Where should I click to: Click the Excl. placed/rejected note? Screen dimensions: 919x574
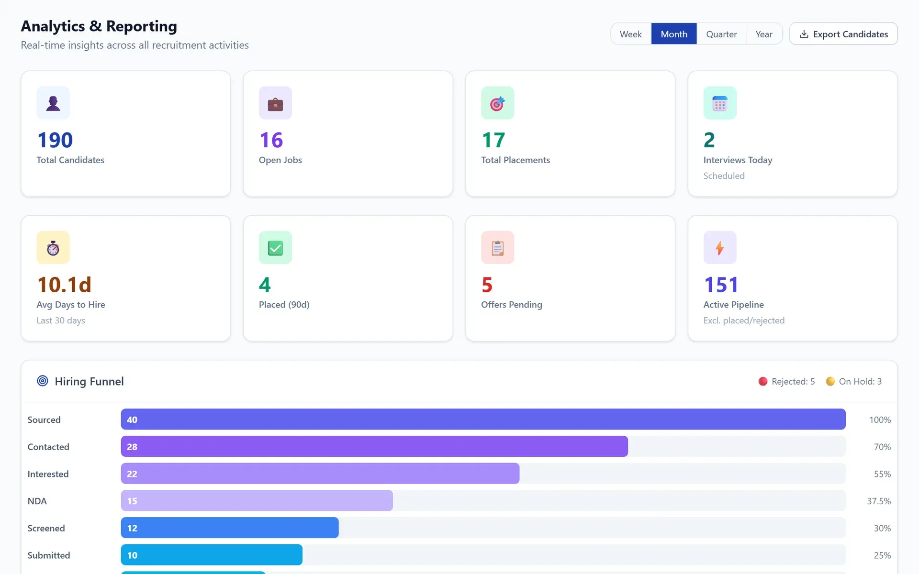tap(744, 320)
